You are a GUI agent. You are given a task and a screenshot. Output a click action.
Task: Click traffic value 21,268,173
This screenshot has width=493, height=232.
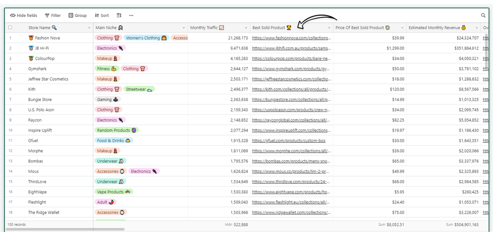[x=238, y=38]
